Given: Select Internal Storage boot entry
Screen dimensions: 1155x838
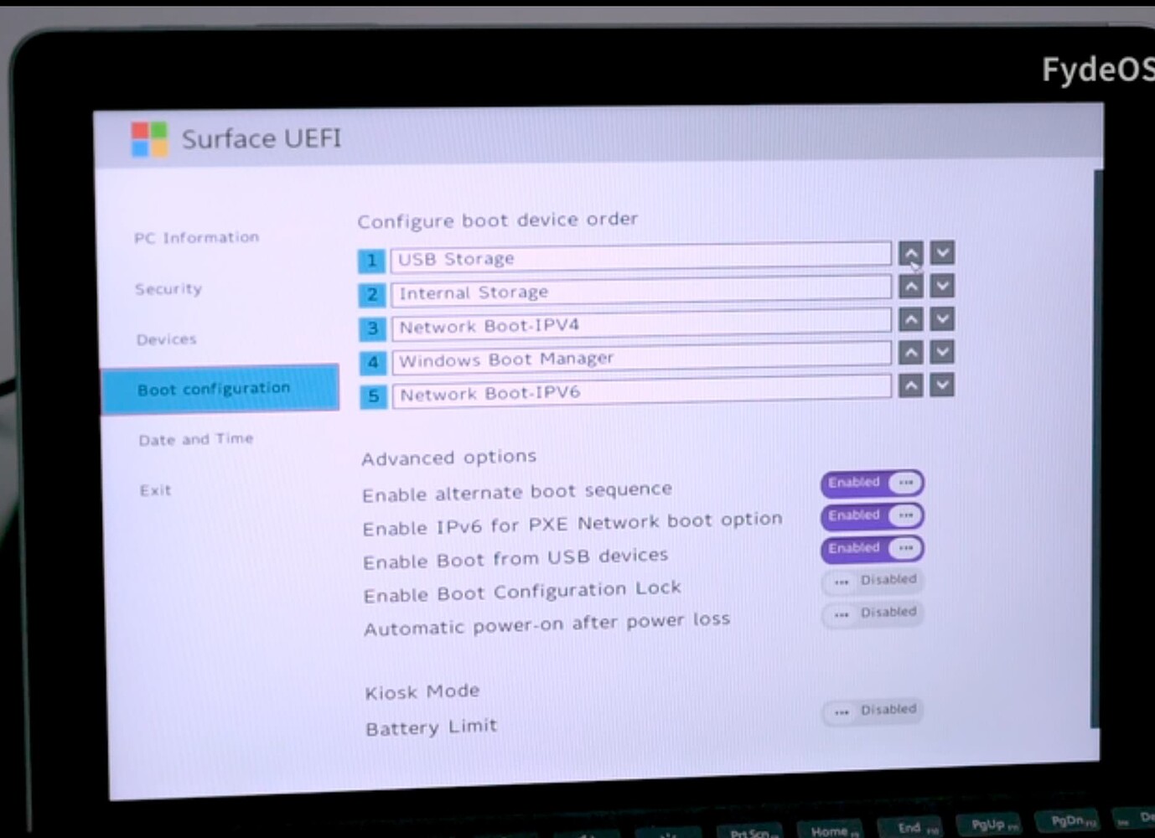Looking at the screenshot, I should click(x=641, y=290).
